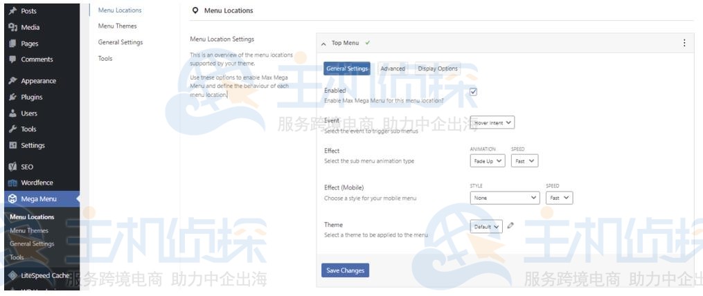Click the Users person icon

(12, 113)
